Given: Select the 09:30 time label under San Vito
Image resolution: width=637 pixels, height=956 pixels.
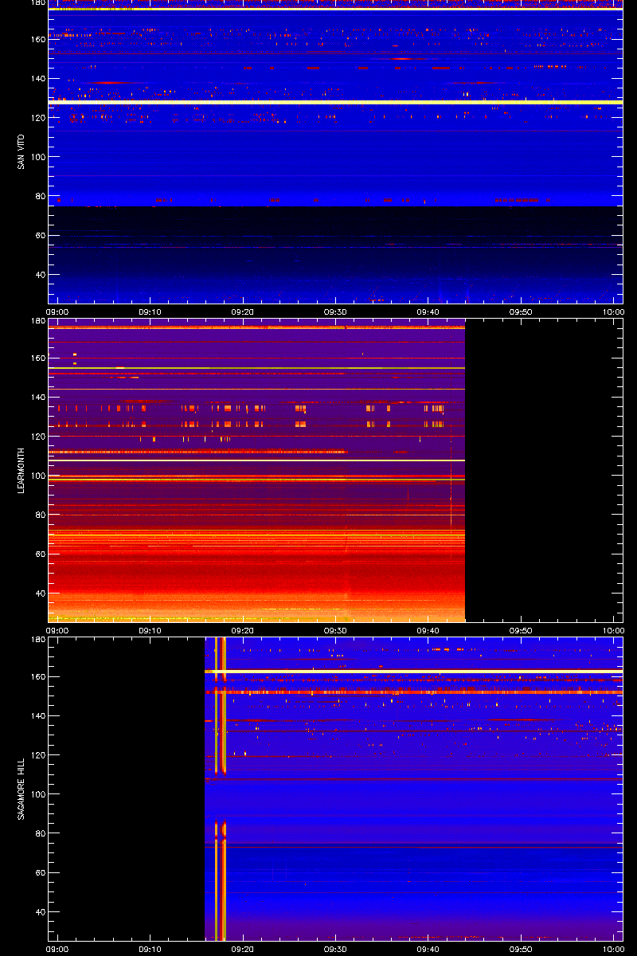Looking at the screenshot, I should (335, 312).
